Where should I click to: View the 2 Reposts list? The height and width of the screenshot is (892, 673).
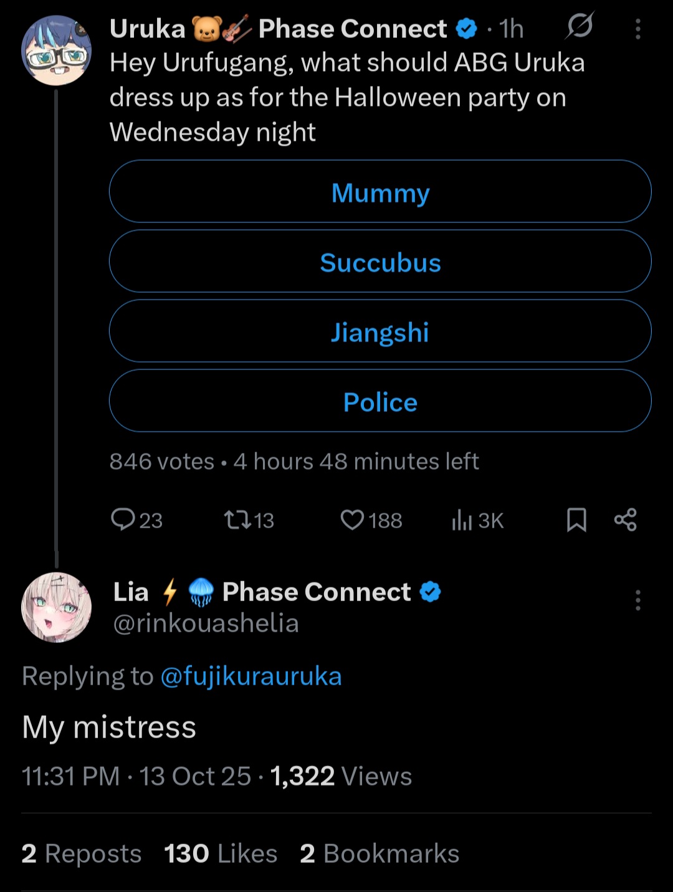(x=82, y=853)
